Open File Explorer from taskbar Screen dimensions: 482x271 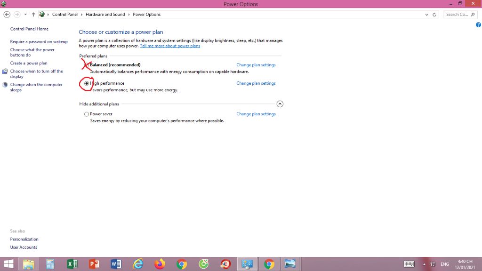pos(29,264)
